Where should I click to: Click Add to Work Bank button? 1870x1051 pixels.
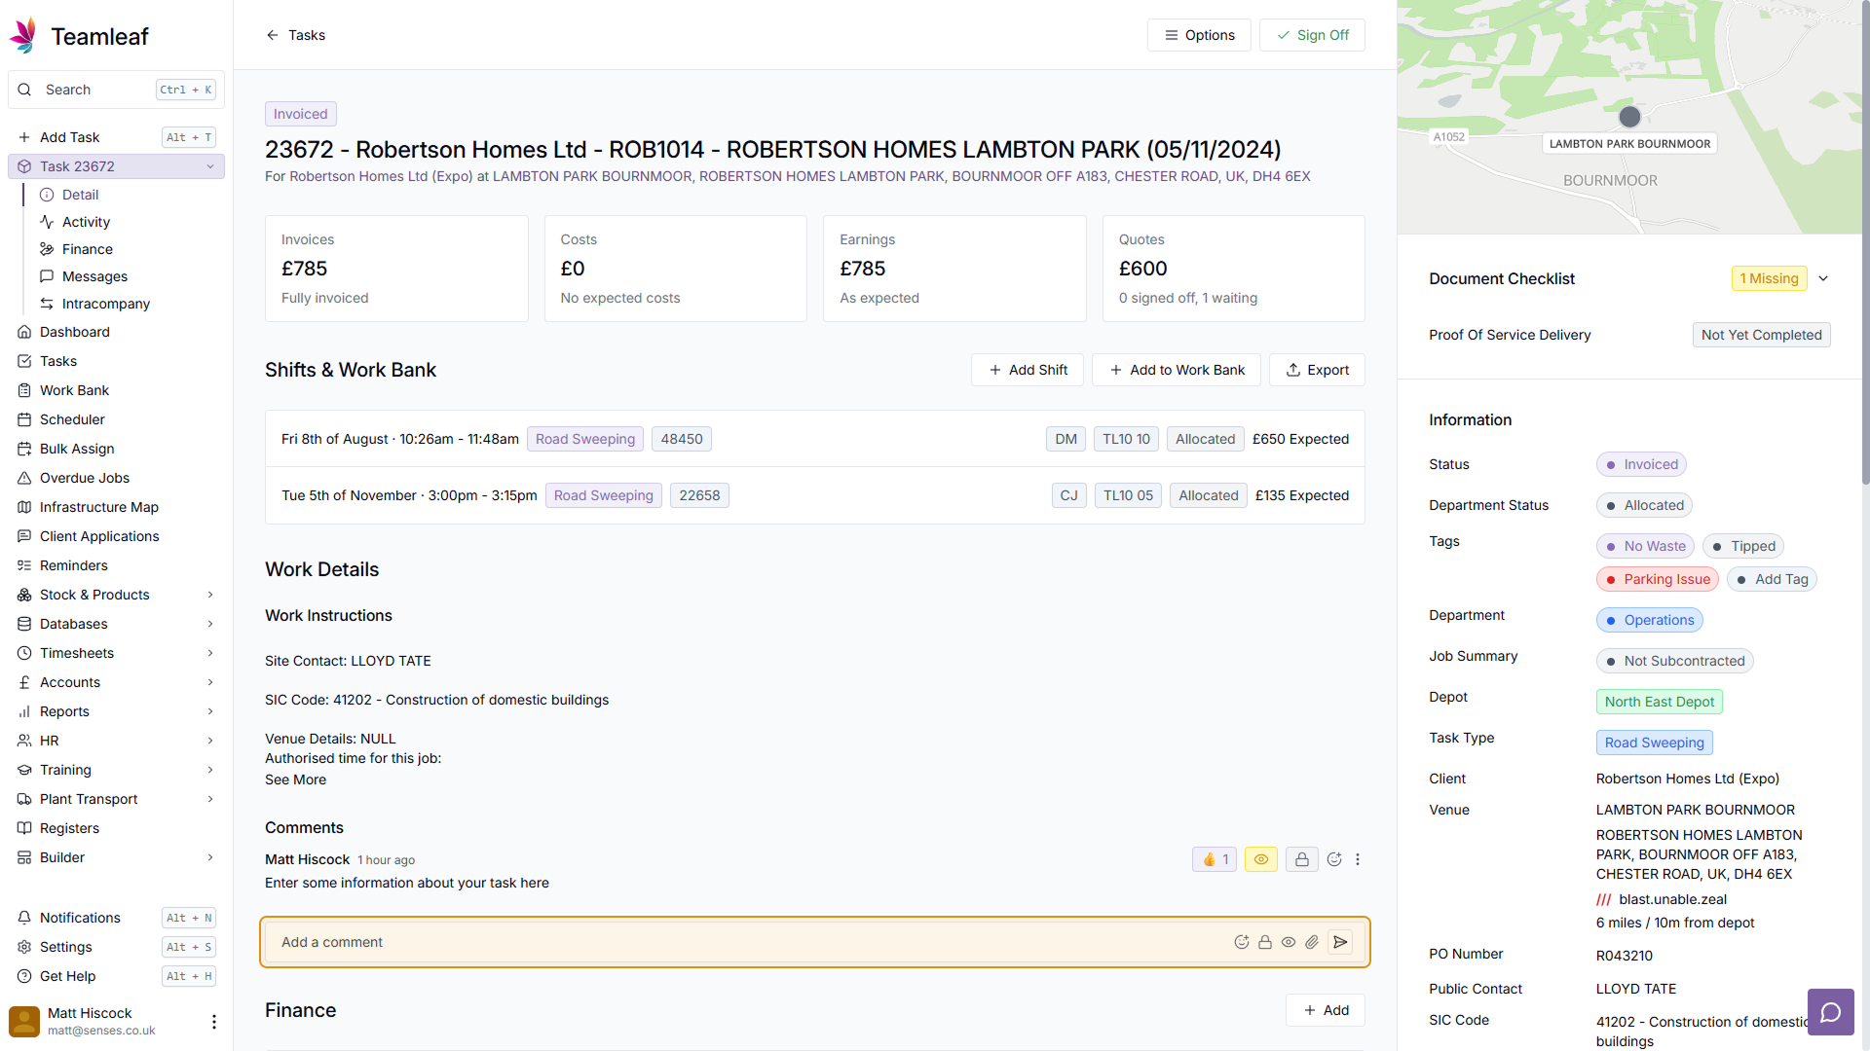[1177, 370]
